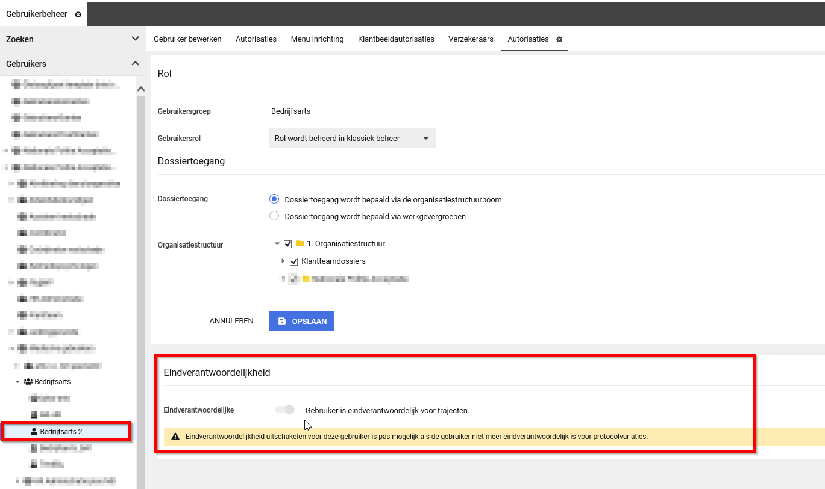This screenshot has width=825, height=489.
Task: Click the Annuleren button
Action: [231, 322]
